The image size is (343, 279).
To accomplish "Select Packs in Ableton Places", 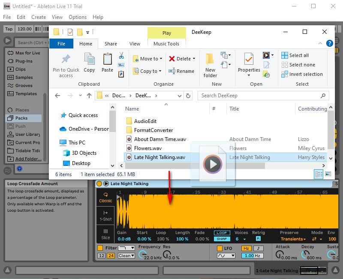I will tap(24, 118).
